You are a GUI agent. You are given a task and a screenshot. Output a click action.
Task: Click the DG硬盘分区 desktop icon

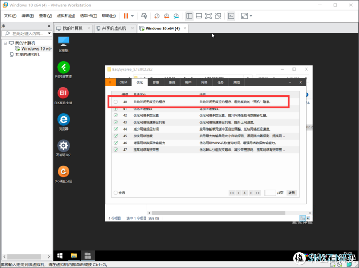[x=63, y=174]
